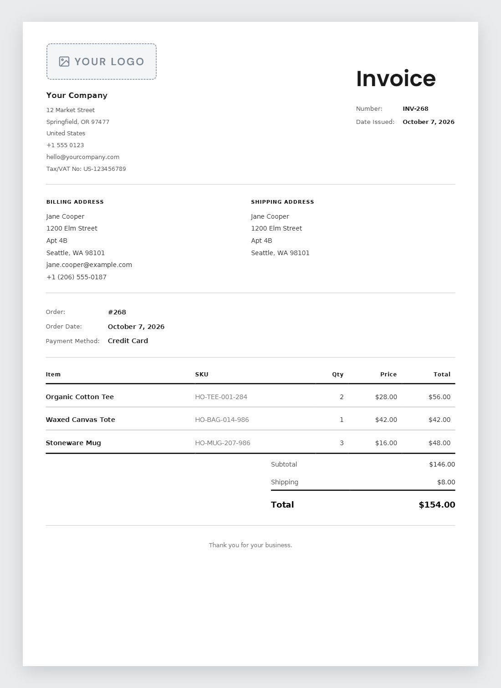Click the image icon in logo placeholder
Screen dimensions: 501x688
point(64,62)
